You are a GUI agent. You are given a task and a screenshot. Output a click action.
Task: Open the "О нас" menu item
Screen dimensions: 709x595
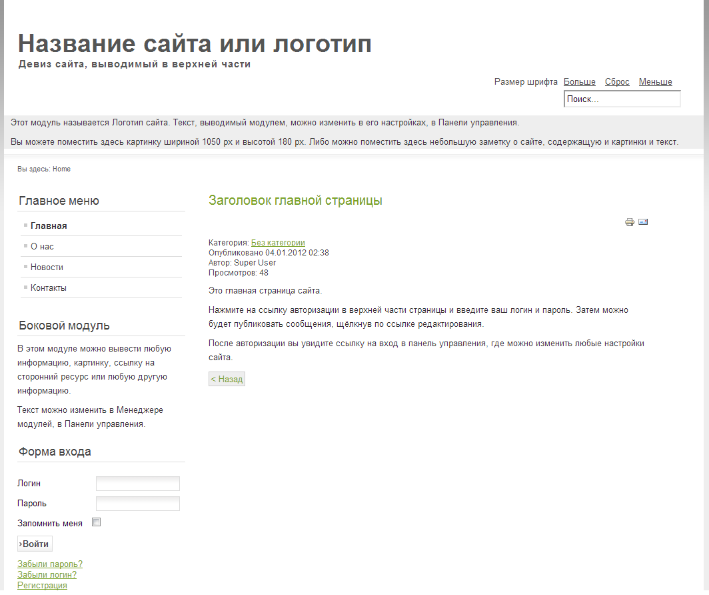point(42,247)
